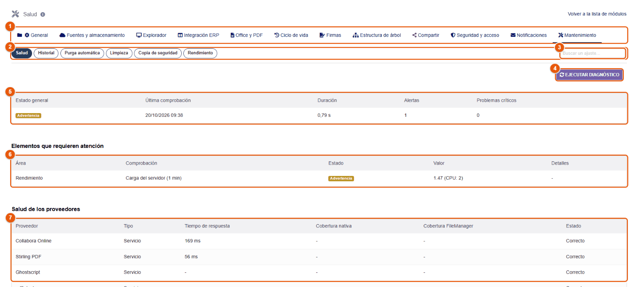This screenshot has width=636, height=287.
Task: Show the Rendimiento sub-section
Action: pyautogui.click(x=200, y=53)
